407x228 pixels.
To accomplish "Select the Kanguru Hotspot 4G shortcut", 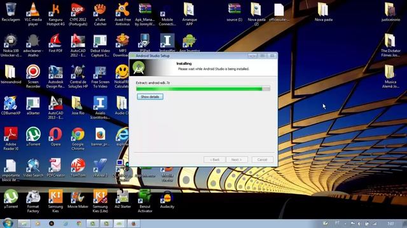I will coord(55,14).
